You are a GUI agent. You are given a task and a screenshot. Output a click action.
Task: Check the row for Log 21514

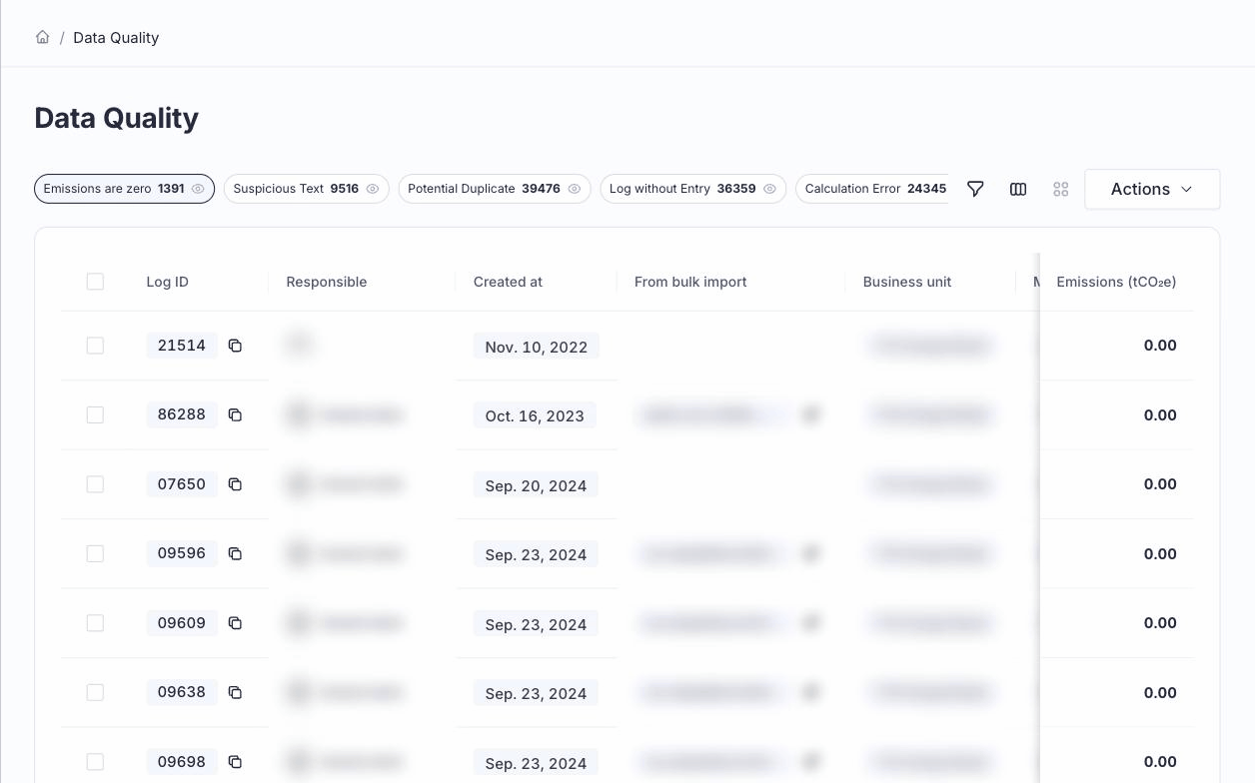pyautogui.click(x=95, y=346)
